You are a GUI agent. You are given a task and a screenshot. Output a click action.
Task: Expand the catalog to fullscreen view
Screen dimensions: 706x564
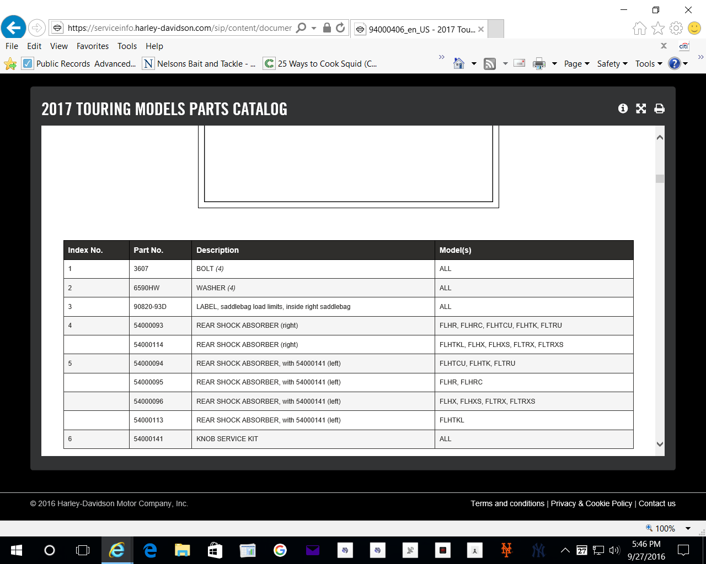pyautogui.click(x=641, y=109)
